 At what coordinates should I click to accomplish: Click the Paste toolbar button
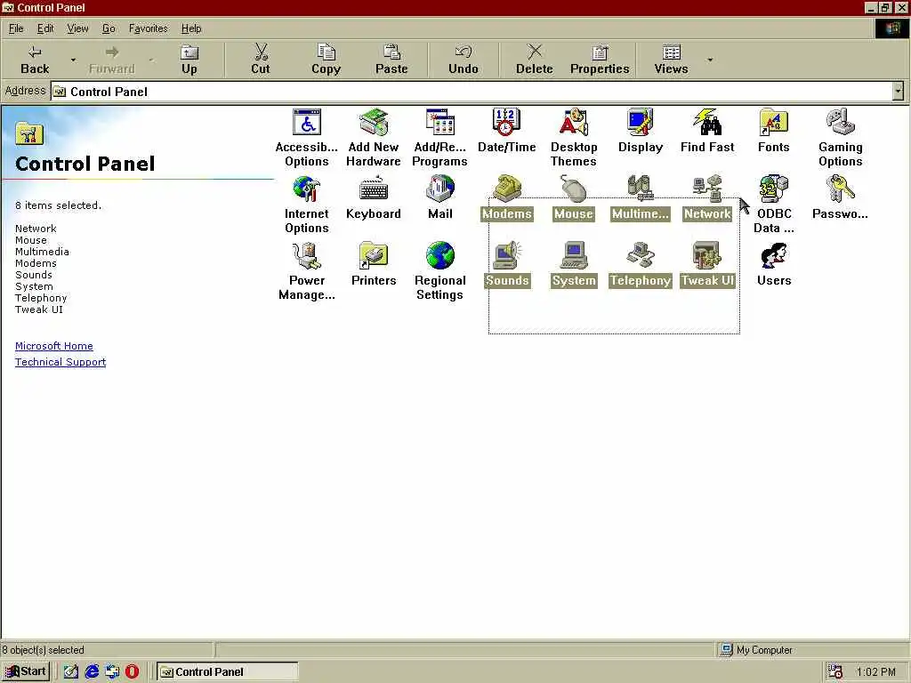click(x=391, y=60)
